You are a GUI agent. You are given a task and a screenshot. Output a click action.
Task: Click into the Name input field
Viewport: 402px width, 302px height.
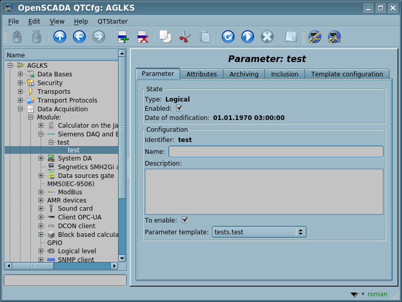click(276, 152)
